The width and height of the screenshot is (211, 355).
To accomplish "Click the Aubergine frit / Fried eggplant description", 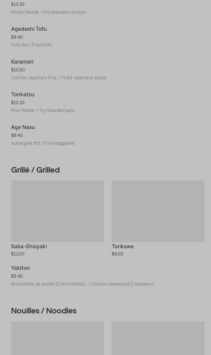I will (43, 143).
